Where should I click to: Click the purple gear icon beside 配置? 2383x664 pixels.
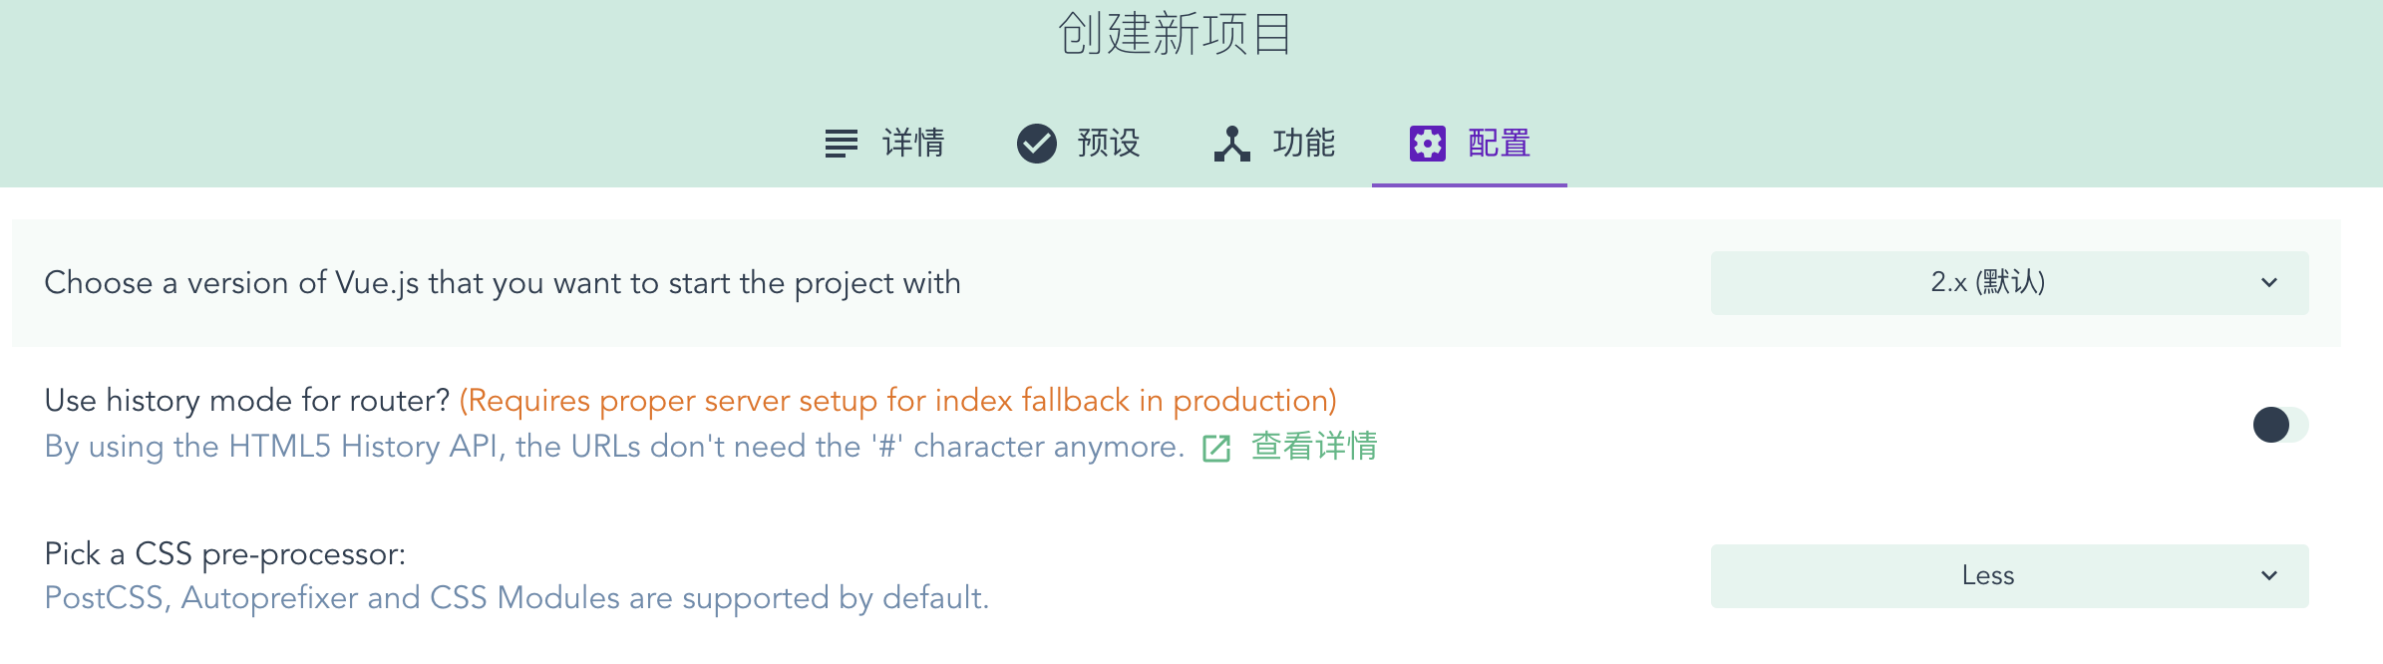click(1428, 144)
